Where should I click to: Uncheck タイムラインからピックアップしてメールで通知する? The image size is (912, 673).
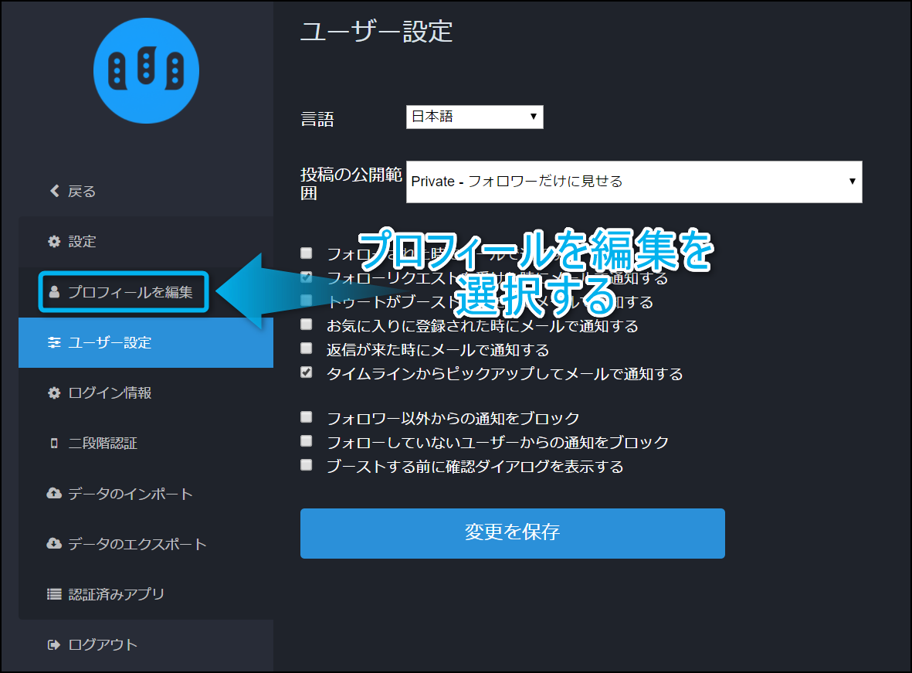307,372
